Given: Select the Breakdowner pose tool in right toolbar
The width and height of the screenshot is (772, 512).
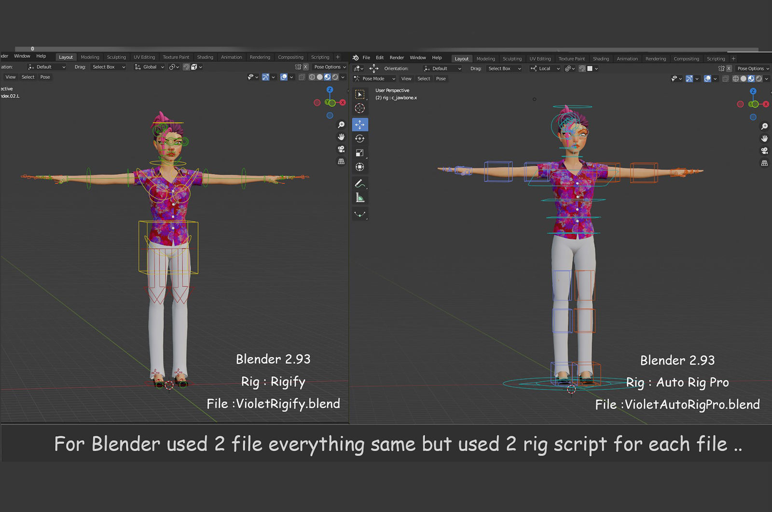Looking at the screenshot, I should (x=360, y=214).
